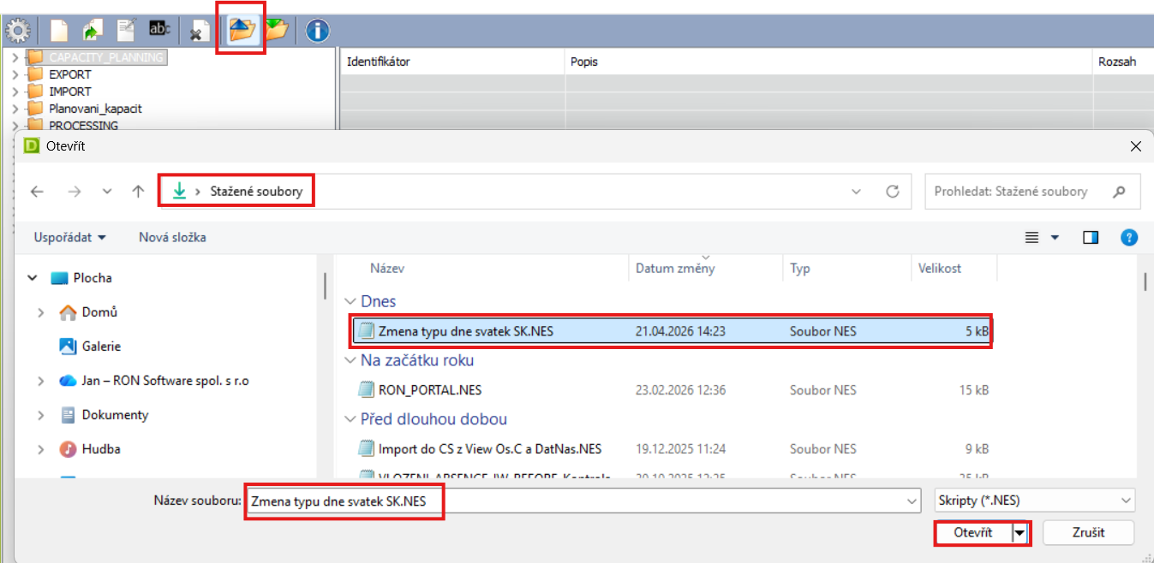Click the 'Prohledat: Stažené soubory' search field

1019,192
